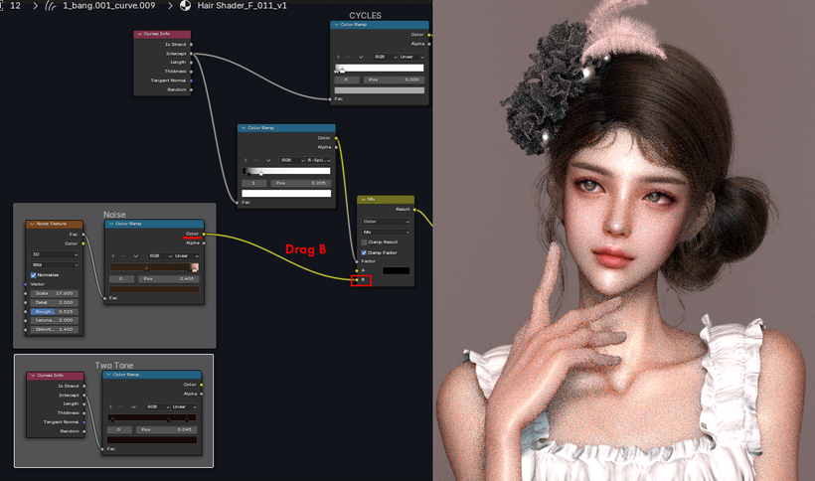Add a color stop on Noise Color Ramp

pyautogui.click(x=112, y=256)
